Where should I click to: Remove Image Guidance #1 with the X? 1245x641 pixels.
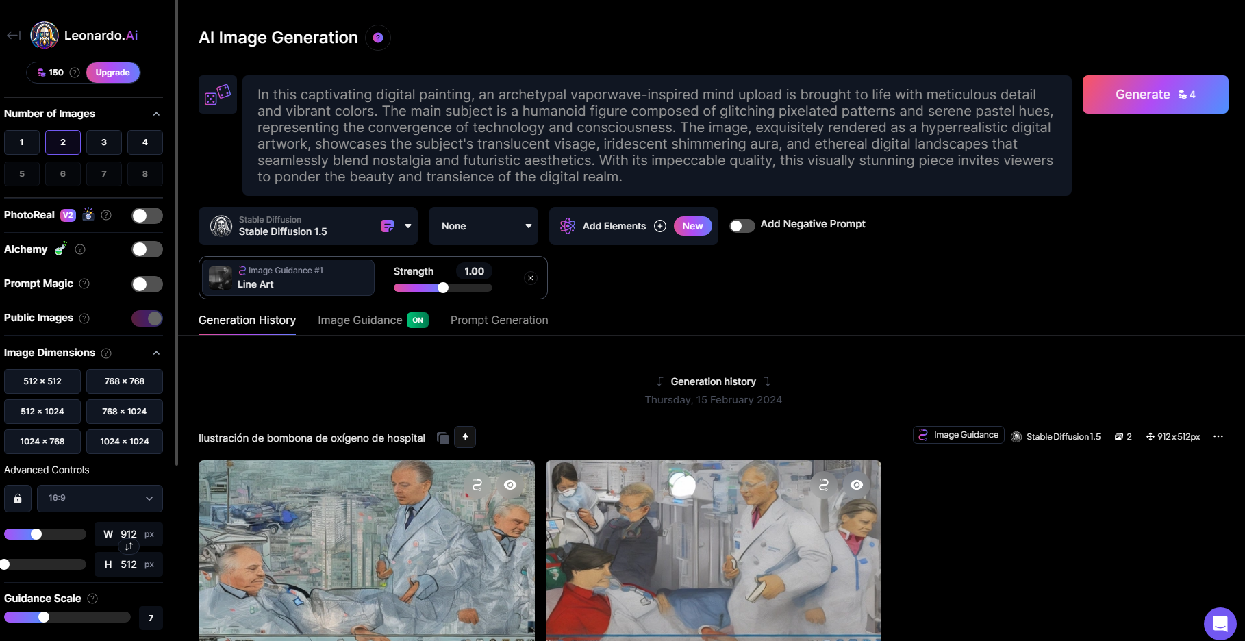point(531,278)
